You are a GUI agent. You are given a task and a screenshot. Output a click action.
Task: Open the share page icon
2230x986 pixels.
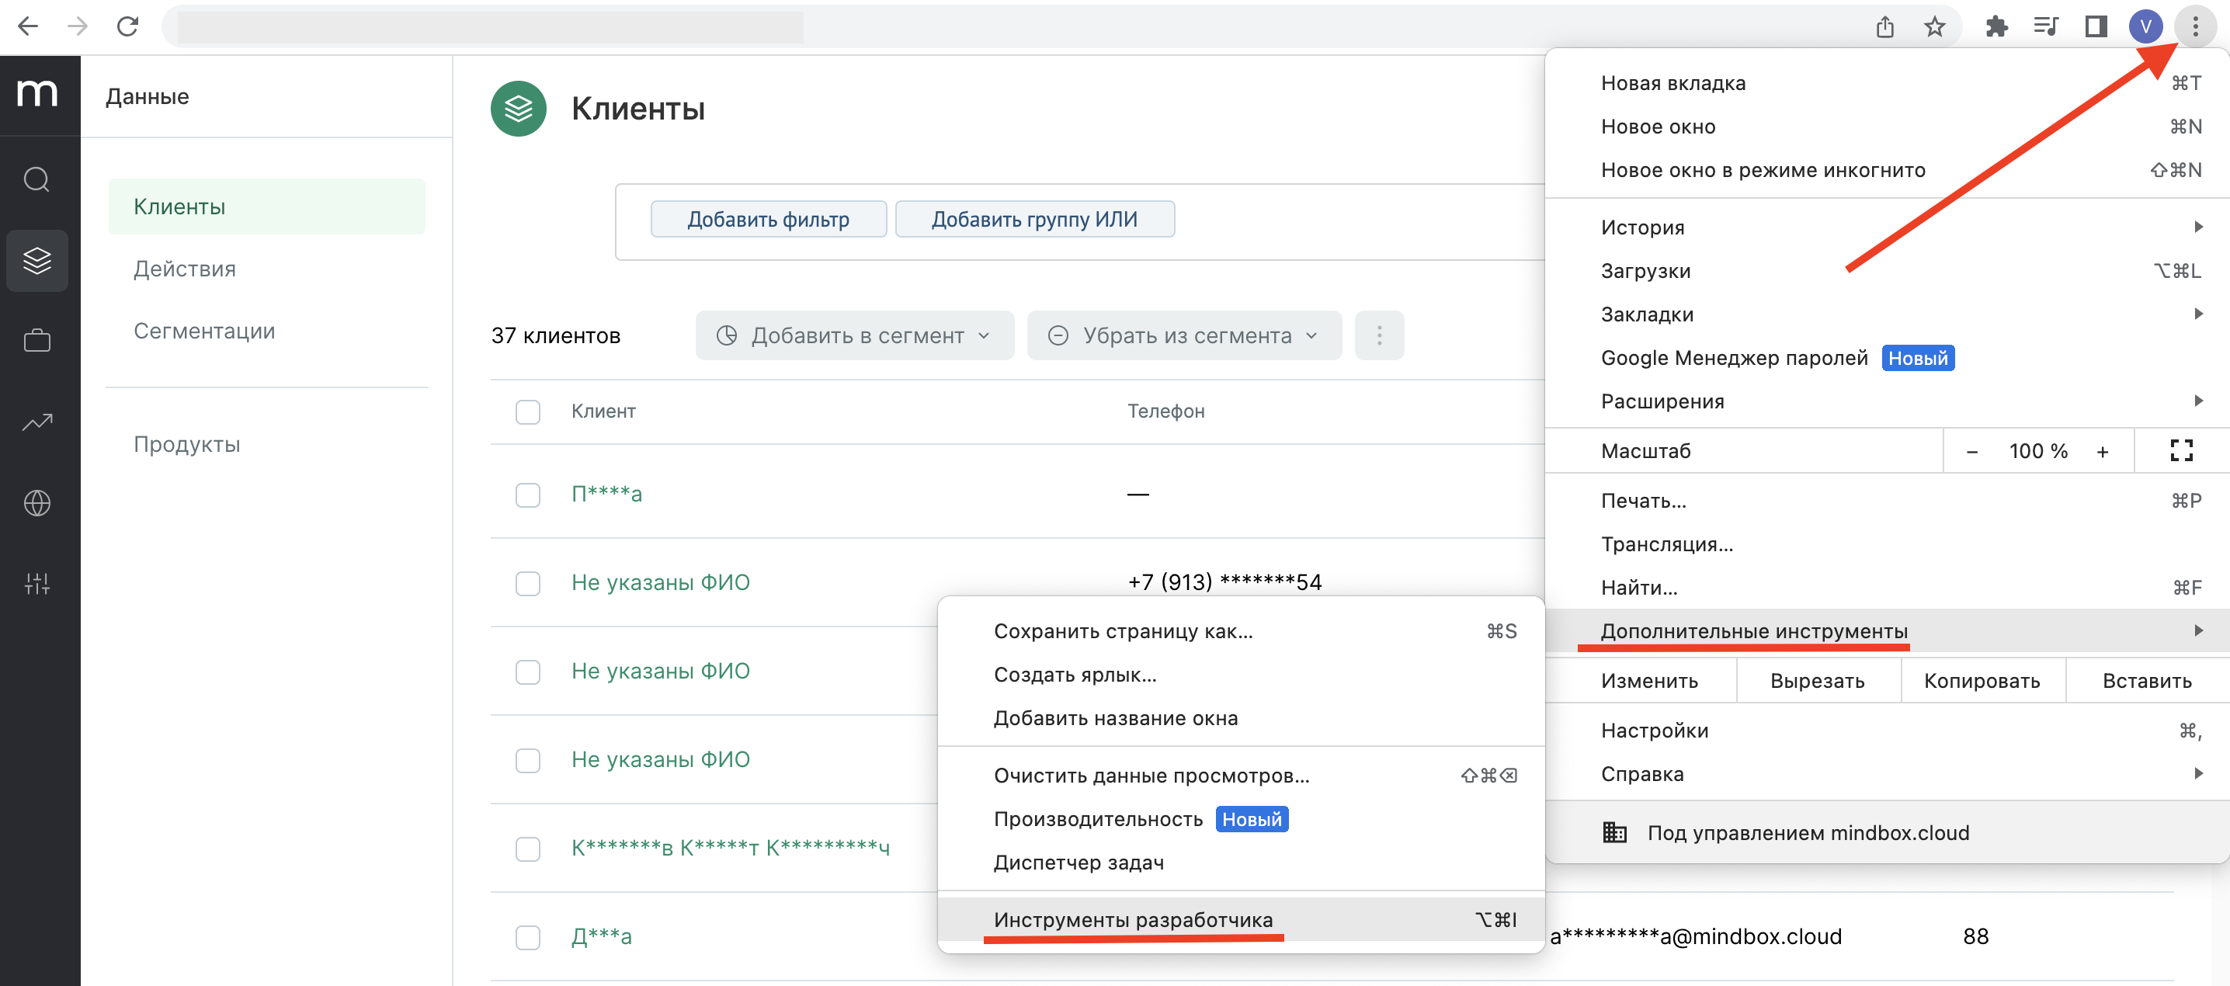1884,27
